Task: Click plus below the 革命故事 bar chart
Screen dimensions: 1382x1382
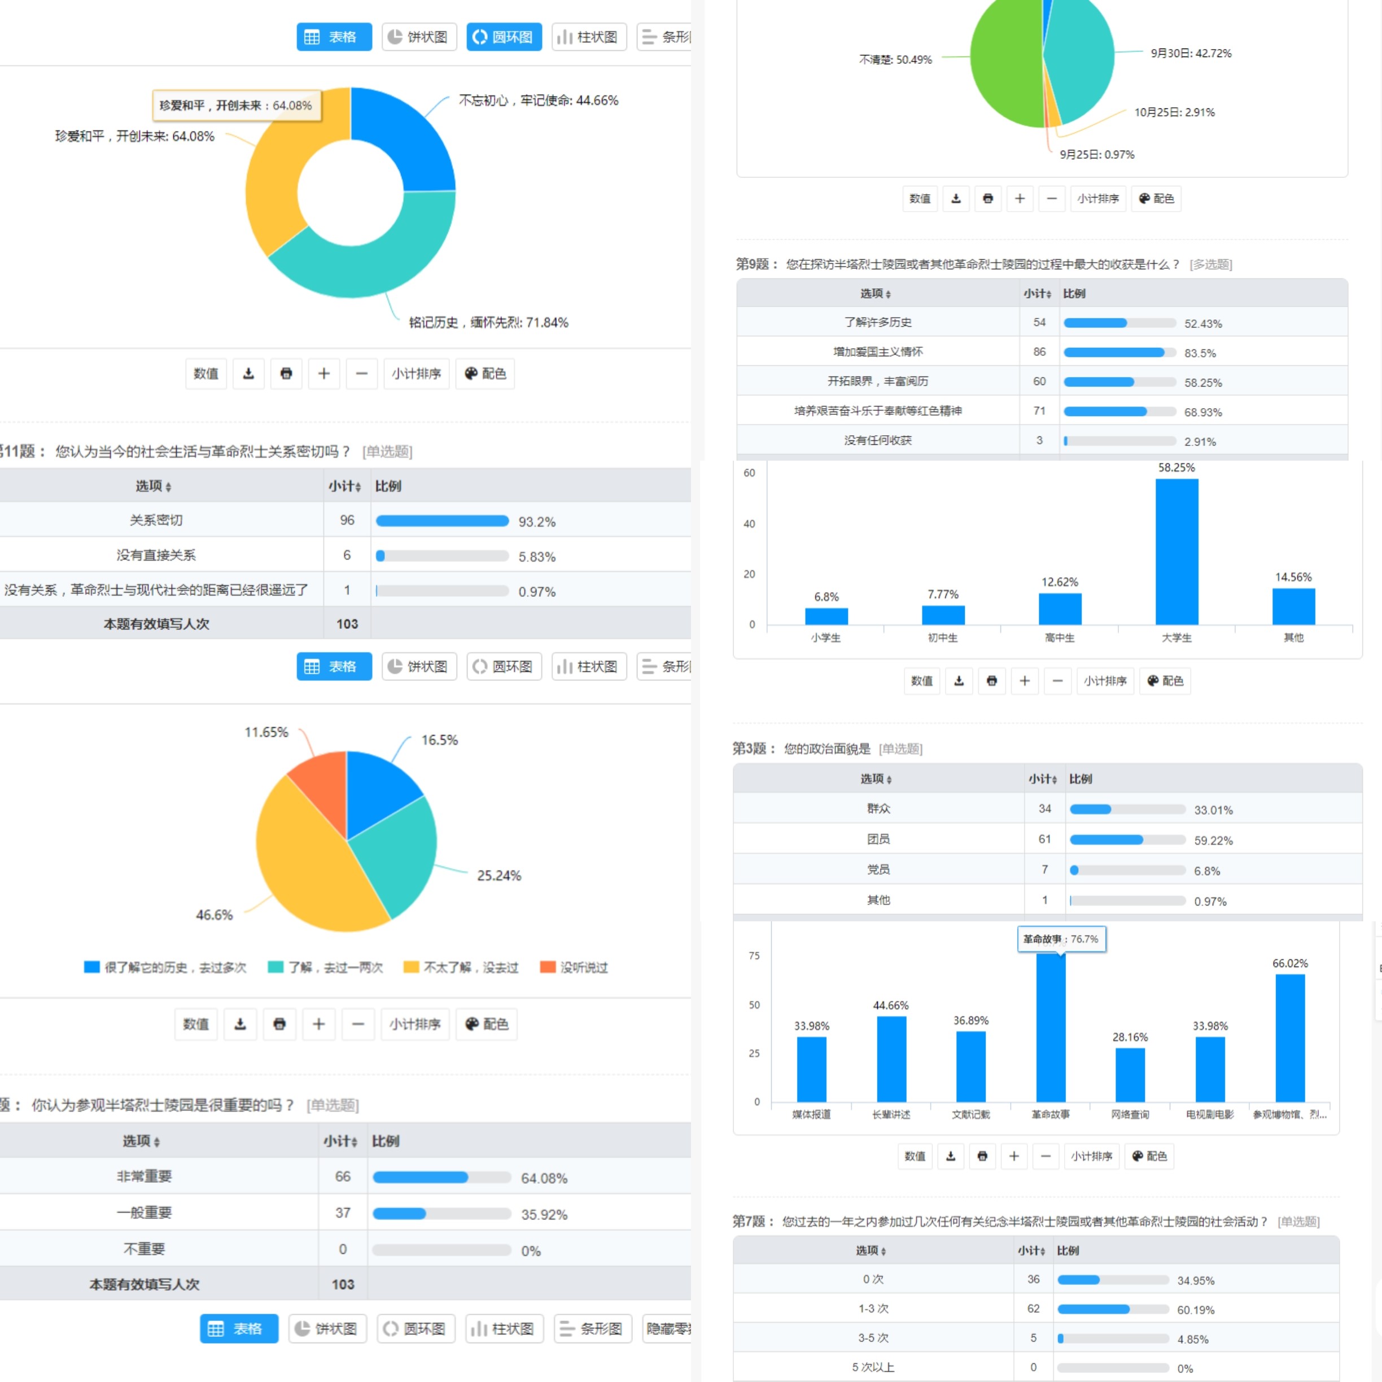Action: (x=1013, y=1156)
